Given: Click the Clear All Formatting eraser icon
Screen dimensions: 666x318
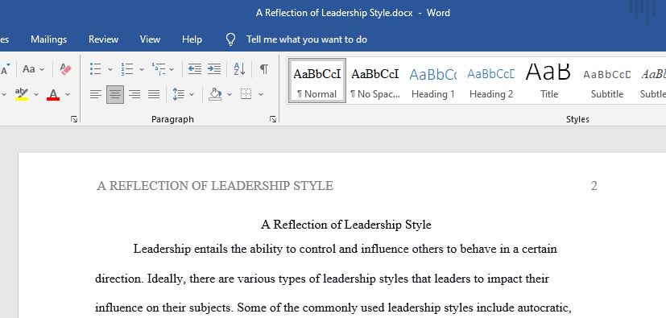Looking at the screenshot, I should [66, 68].
